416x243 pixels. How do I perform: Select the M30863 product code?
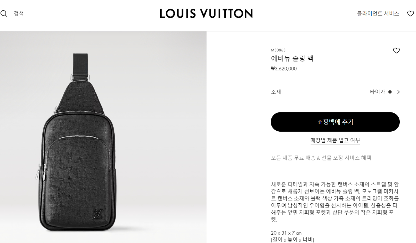278,50
